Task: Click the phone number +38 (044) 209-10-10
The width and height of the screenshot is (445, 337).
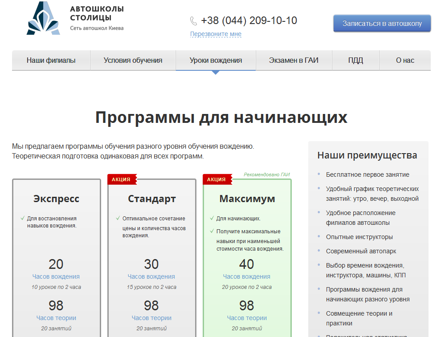Action: click(249, 20)
